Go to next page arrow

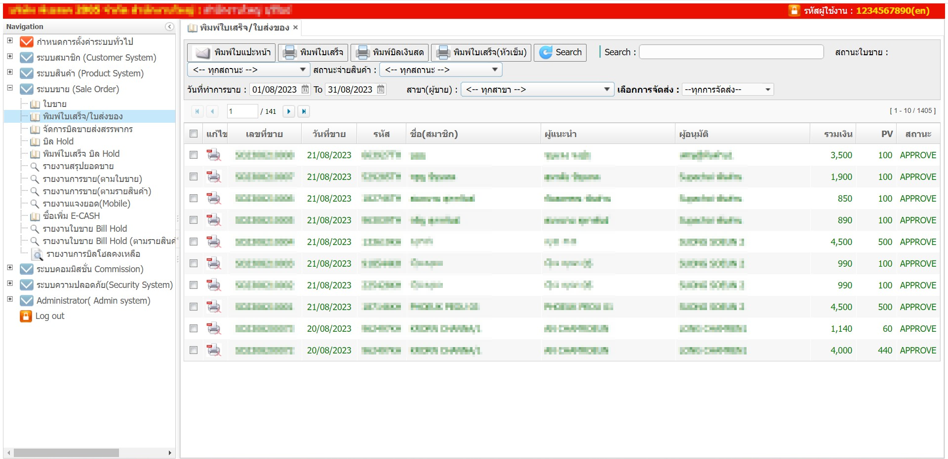[289, 111]
